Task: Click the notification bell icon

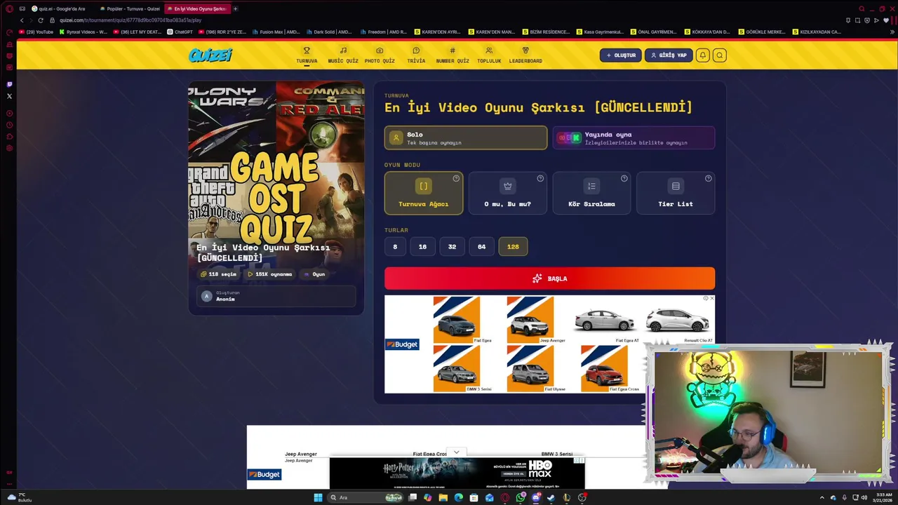Action: coord(702,55)
